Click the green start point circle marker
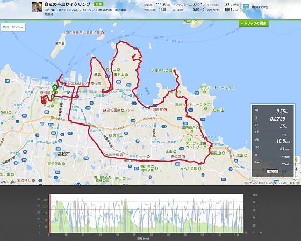This screenshot has height=241, width=301. [53, 96]
